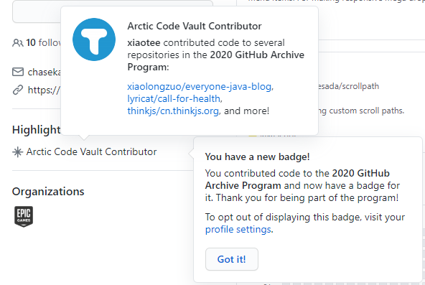Click the Arctic Code Vault Contributor highlight label
This screenshot has height=285, width=425.
point(91,151)
